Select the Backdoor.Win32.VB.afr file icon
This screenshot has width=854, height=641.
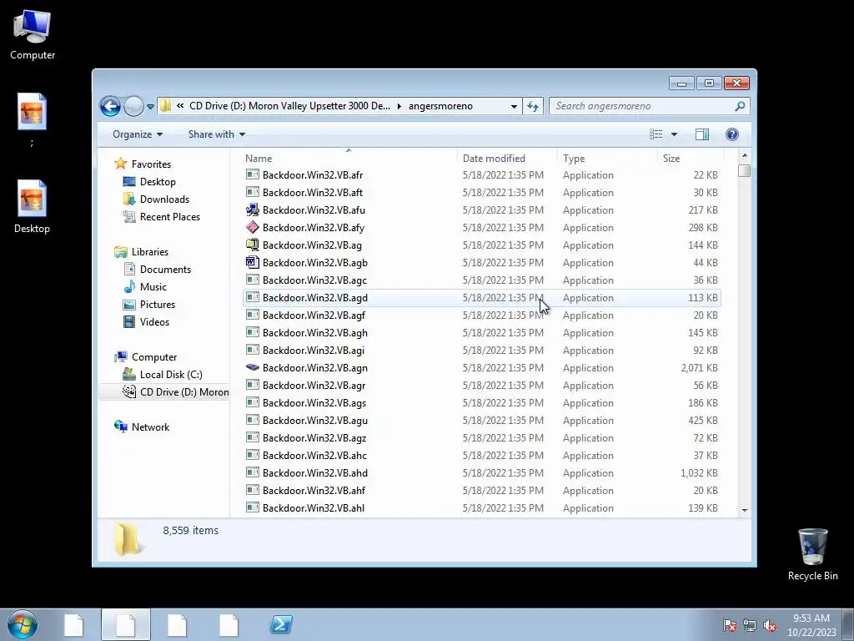tap(252, 175)
